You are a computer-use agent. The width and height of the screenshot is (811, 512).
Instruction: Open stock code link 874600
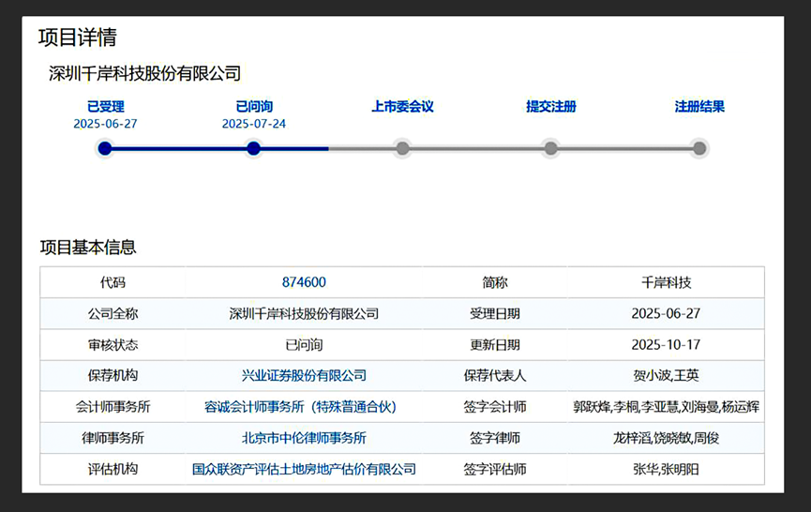(x=304, y=282)
